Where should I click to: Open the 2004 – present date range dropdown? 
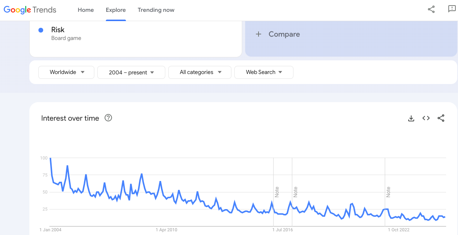coord(131,73)
